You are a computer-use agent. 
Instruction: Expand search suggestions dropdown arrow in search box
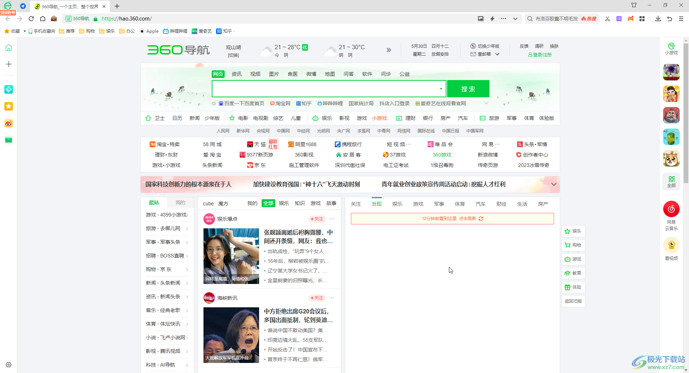441,89
